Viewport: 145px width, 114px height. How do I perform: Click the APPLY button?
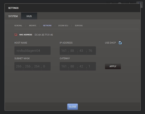coord(113,66)
